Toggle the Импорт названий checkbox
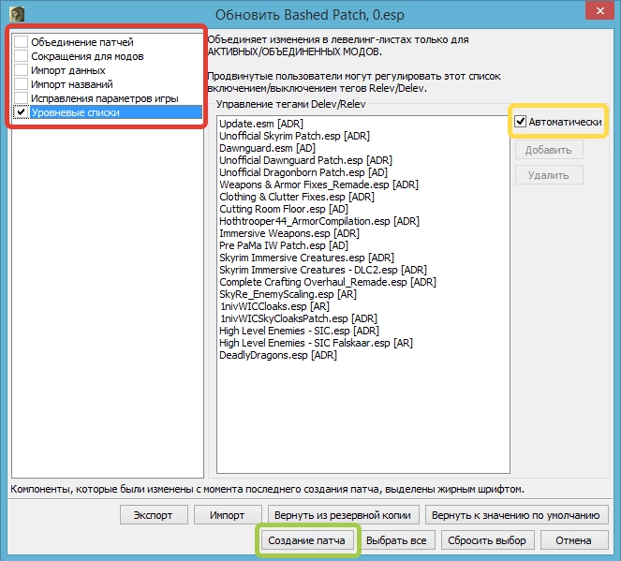The width and height of the screenshot is (621, 561). 22,84
